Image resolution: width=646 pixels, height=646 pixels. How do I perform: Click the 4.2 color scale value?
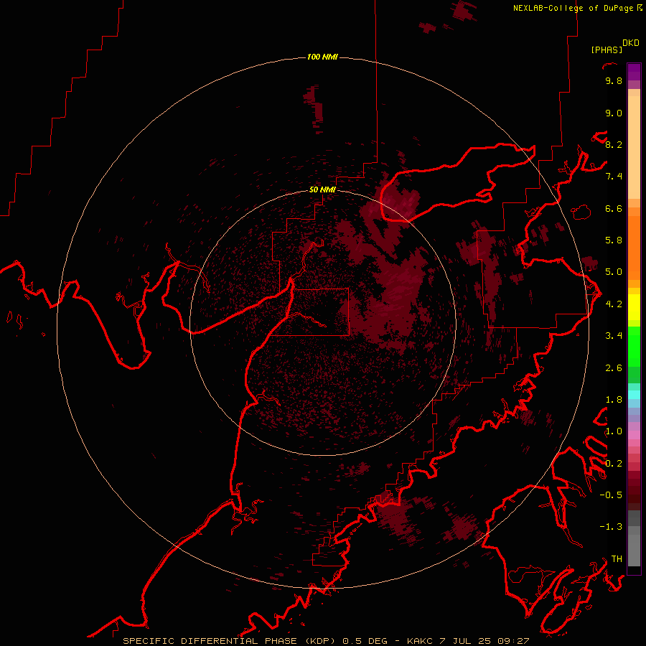point(614,304)
